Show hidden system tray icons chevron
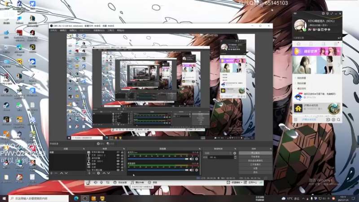The width and height of the screenshot is (359, 202). 303,198
